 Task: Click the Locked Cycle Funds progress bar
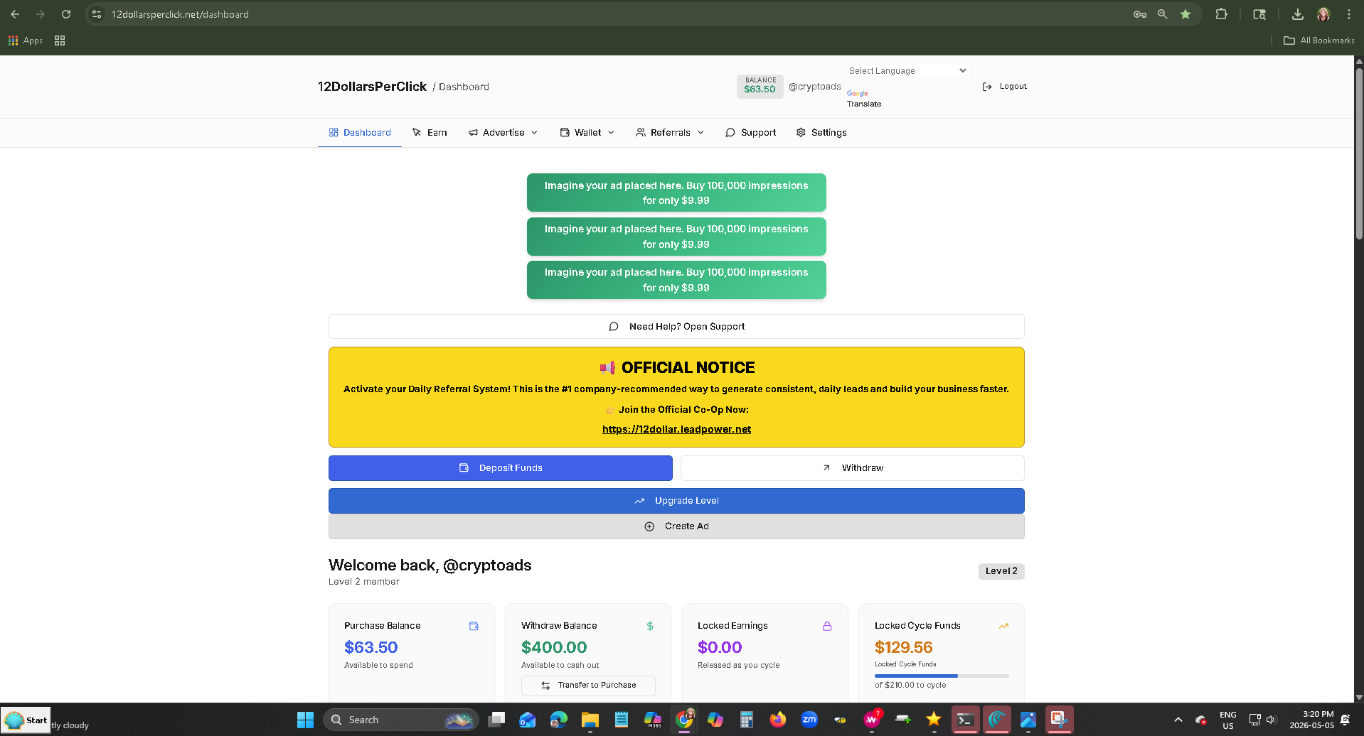coord(942,676)
